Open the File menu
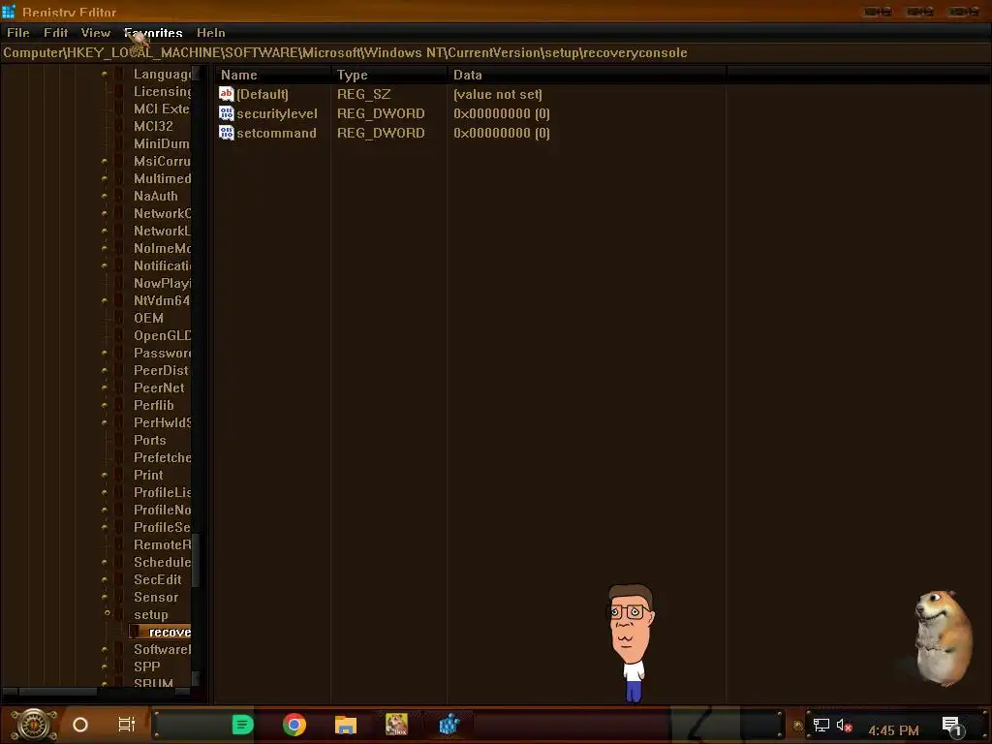The width and height of the screenshot is (992, 744). point(18,33)
